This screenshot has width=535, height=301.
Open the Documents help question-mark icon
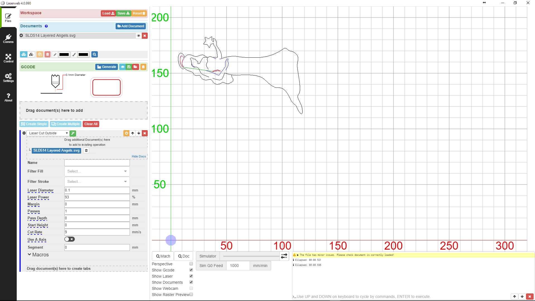pos(46,26)
